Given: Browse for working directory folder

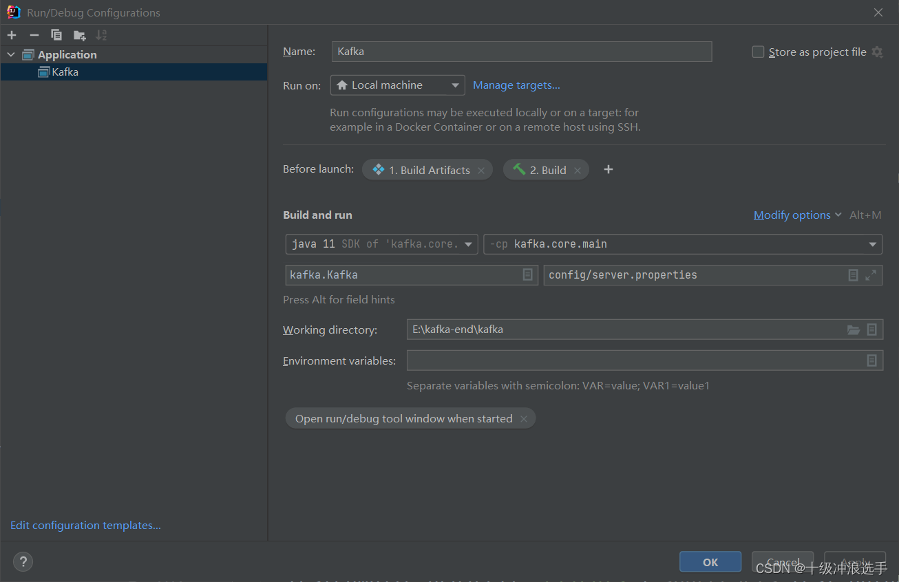Looking at the screenshot, I should (854, 330).
